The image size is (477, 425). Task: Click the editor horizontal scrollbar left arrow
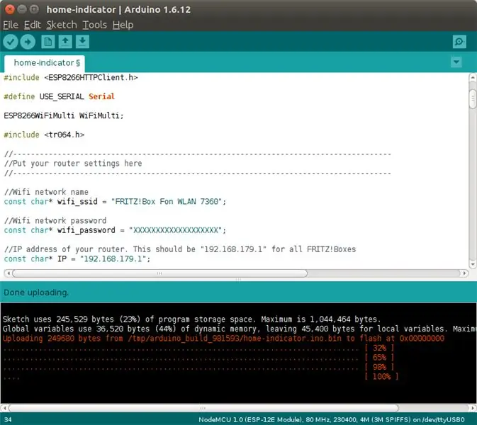(9, 273)
